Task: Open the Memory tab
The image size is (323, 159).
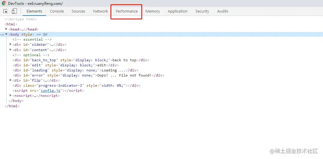Action: click(153, 11)
